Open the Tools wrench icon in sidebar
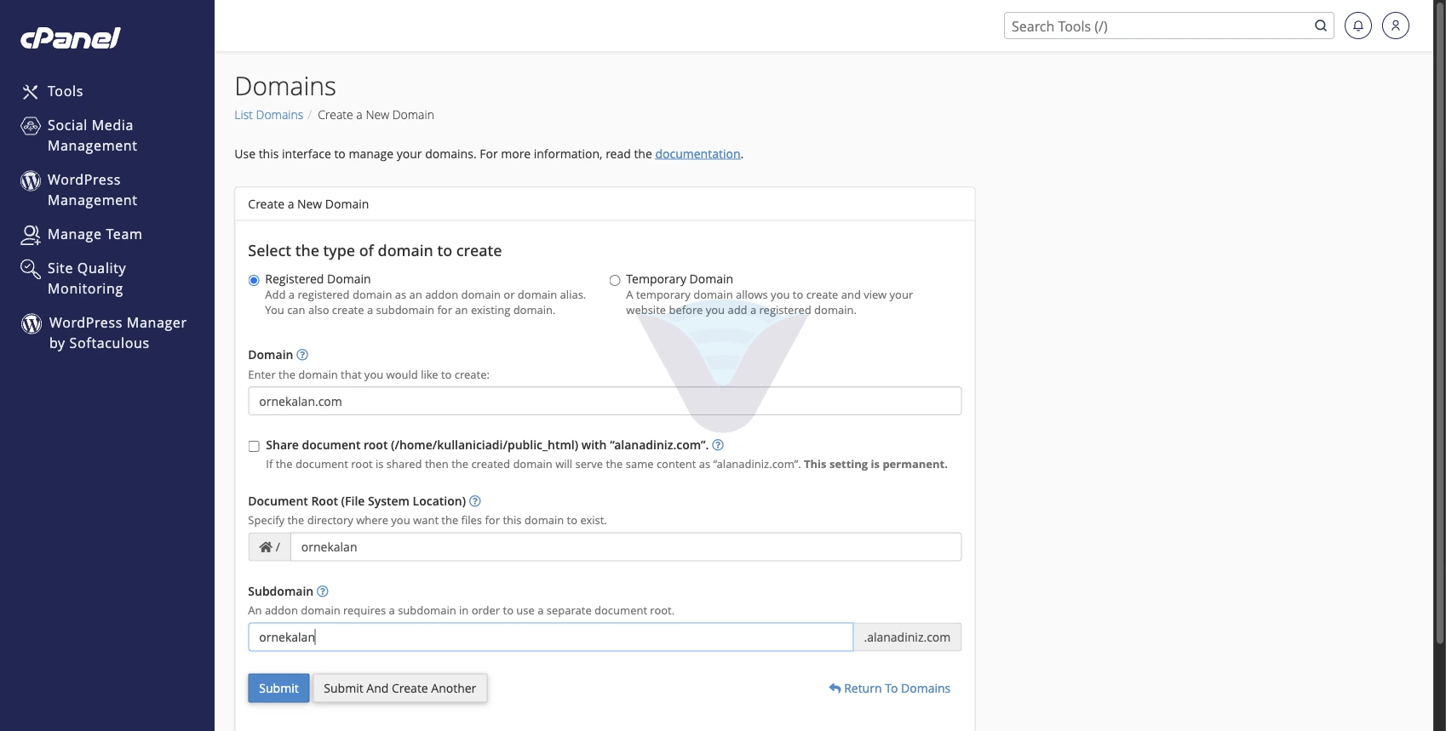This screenshot has height=731, width=1446. (x=31, y=92)
